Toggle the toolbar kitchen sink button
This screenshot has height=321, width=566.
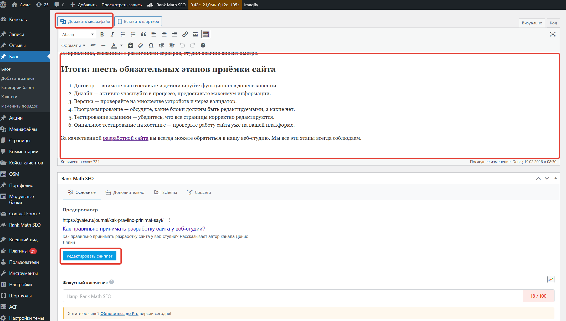coord(206,34)
